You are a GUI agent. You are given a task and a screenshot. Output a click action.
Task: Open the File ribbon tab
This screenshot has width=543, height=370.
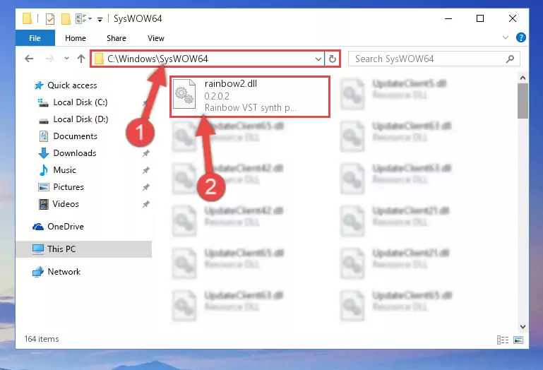pos(35,37)
